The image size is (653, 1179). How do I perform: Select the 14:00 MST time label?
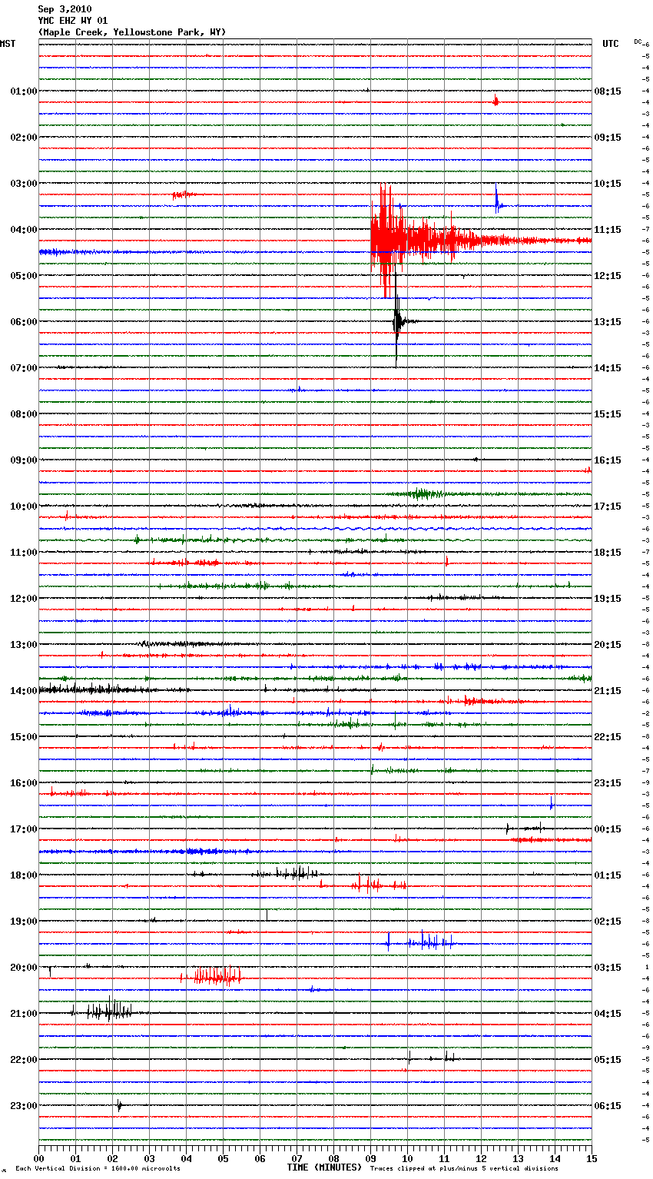click(23, 691)
